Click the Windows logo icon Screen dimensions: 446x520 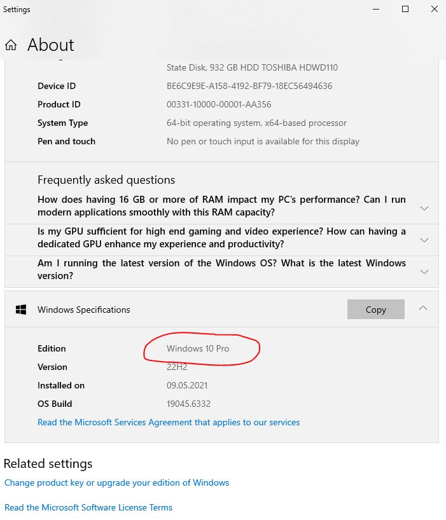(x=21, y=310)
